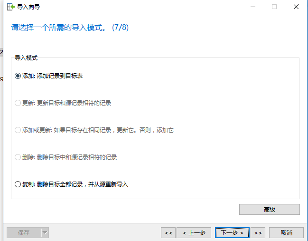The image size is (308, 241).
Task: Jump to first step with << button
Action: 168,233
